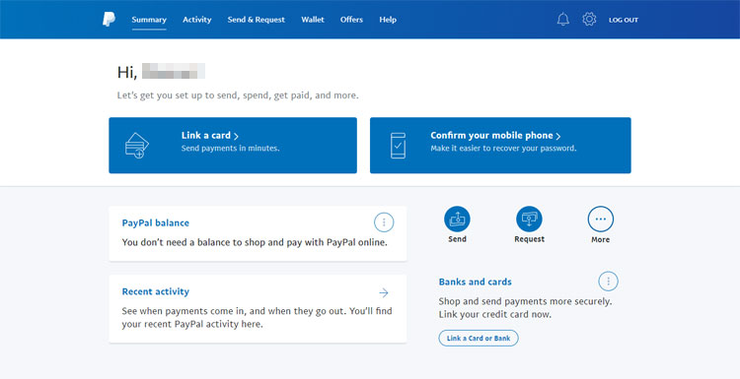Click the Send money icon
740x379 pixels.
coord(457,219)
